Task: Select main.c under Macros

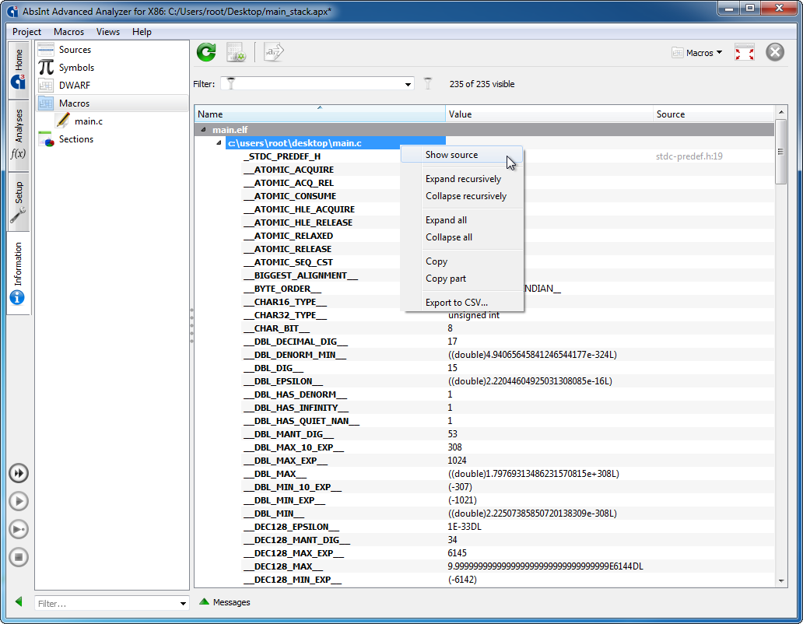Action: [88, 121]
